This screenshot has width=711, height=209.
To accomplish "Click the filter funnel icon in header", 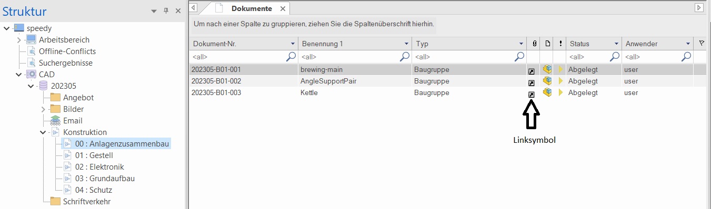I will click(701, 43).
